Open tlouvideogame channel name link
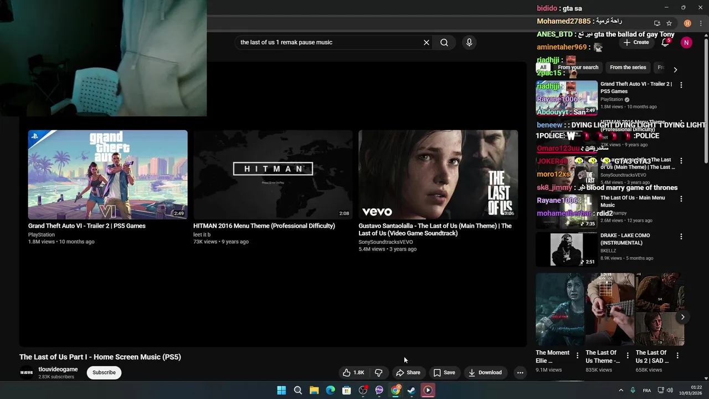Viewport: 709px width, 399px height. coord(58,369)
